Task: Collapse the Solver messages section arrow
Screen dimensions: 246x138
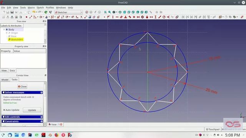Action: [x=42, y=92]
